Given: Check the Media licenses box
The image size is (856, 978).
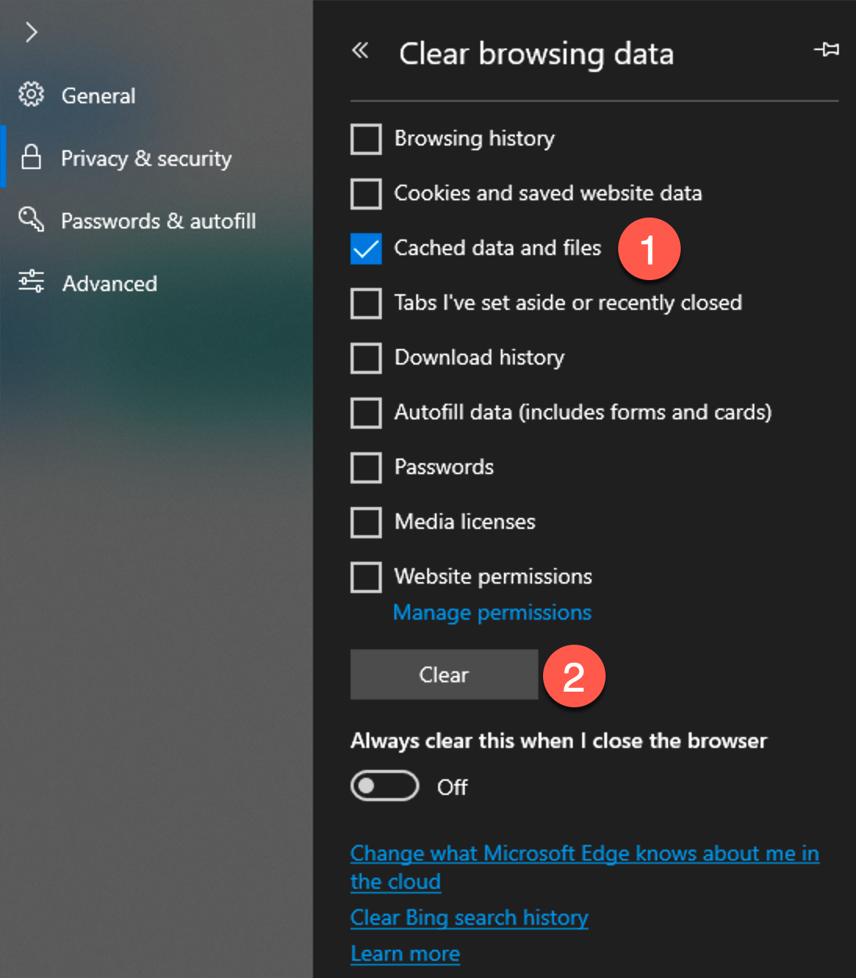Looking at the screenshot, I should 366,523.
